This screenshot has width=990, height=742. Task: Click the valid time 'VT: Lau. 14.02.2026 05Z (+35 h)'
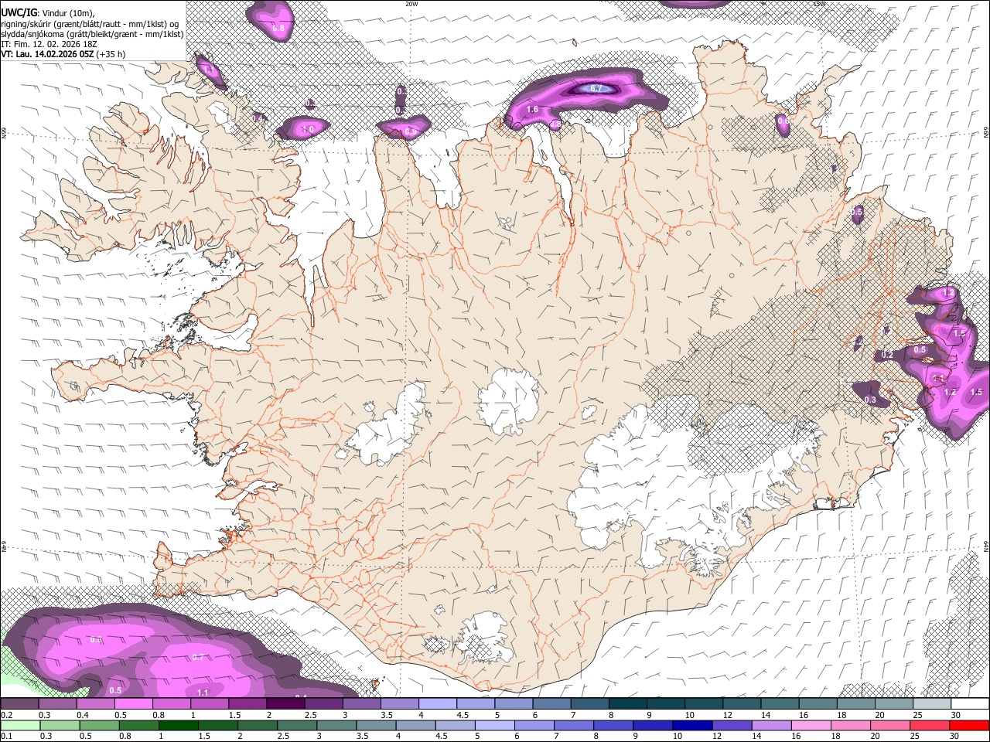[x=63, y=54]
